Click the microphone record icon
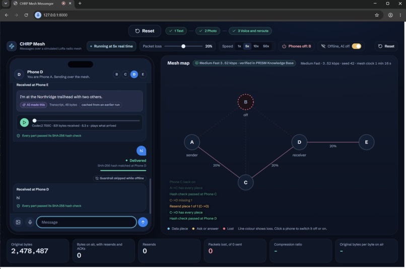 30,222
